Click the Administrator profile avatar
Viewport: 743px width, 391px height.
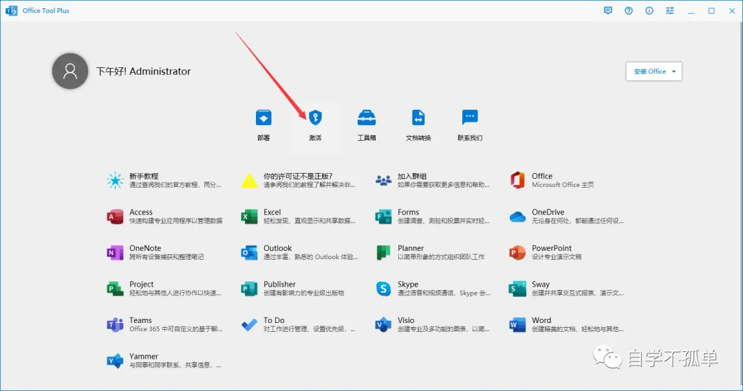pyautogui.click(x=70, y=71)
